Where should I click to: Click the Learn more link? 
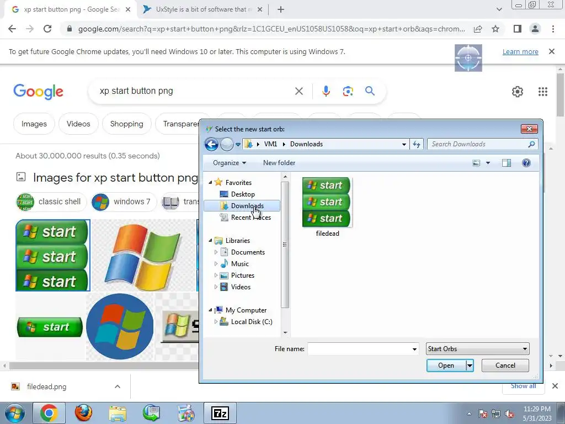coord(520,52)
